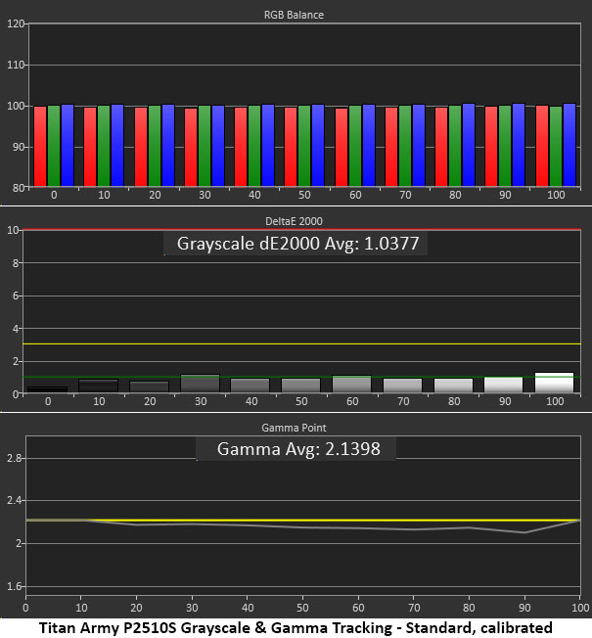Click the DeltaE bar at 30 percent

pyautogui.click(x=200, y=384)
